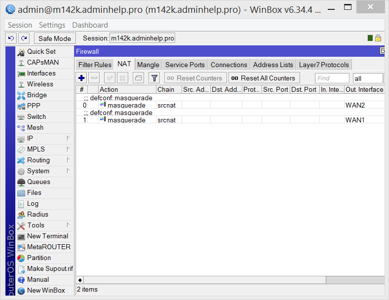Open New Terminal
The image size is (389, 300).
click(45, 236)
